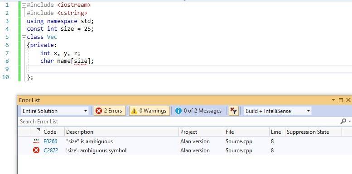The height and width of the screenshot is (174, 352).
Task: Click the clear build filter icon
Action: [233, 111]
